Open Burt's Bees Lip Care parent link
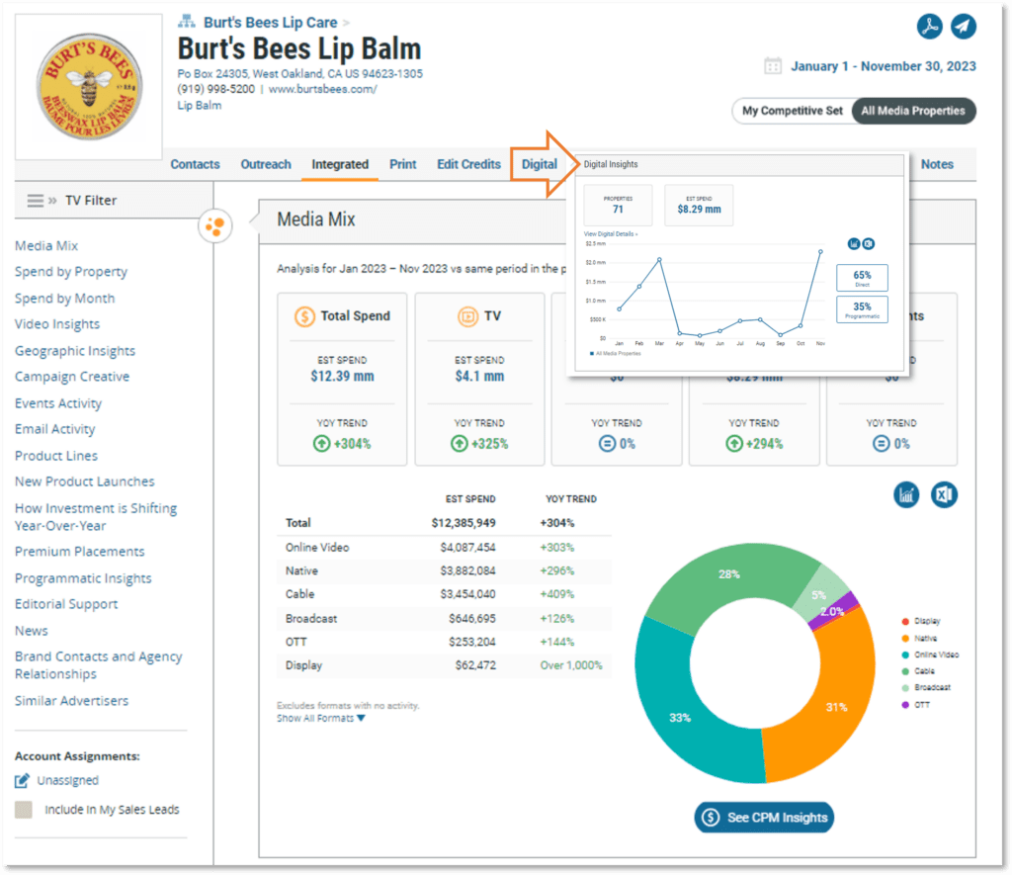The width and height of the screenshot is (1012, 875). coord(271,22)
